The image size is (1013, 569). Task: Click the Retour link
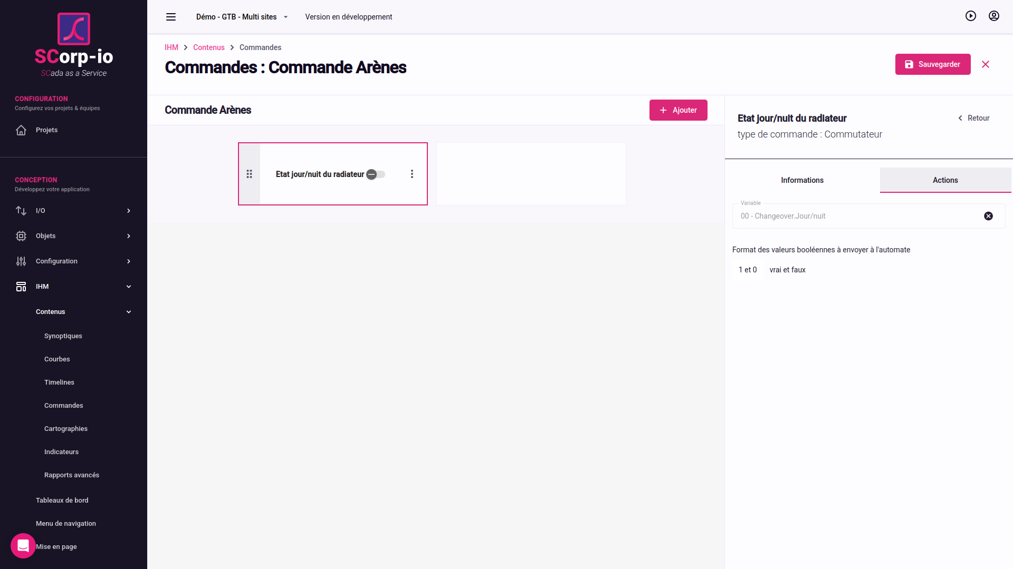pyautogui.click(x=974, y=118)
